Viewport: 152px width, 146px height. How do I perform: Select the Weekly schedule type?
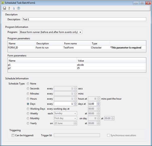[28, 114]
